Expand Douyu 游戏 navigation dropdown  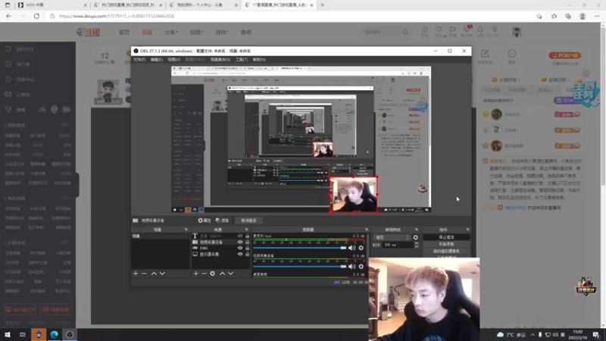(x=222, y=32)
